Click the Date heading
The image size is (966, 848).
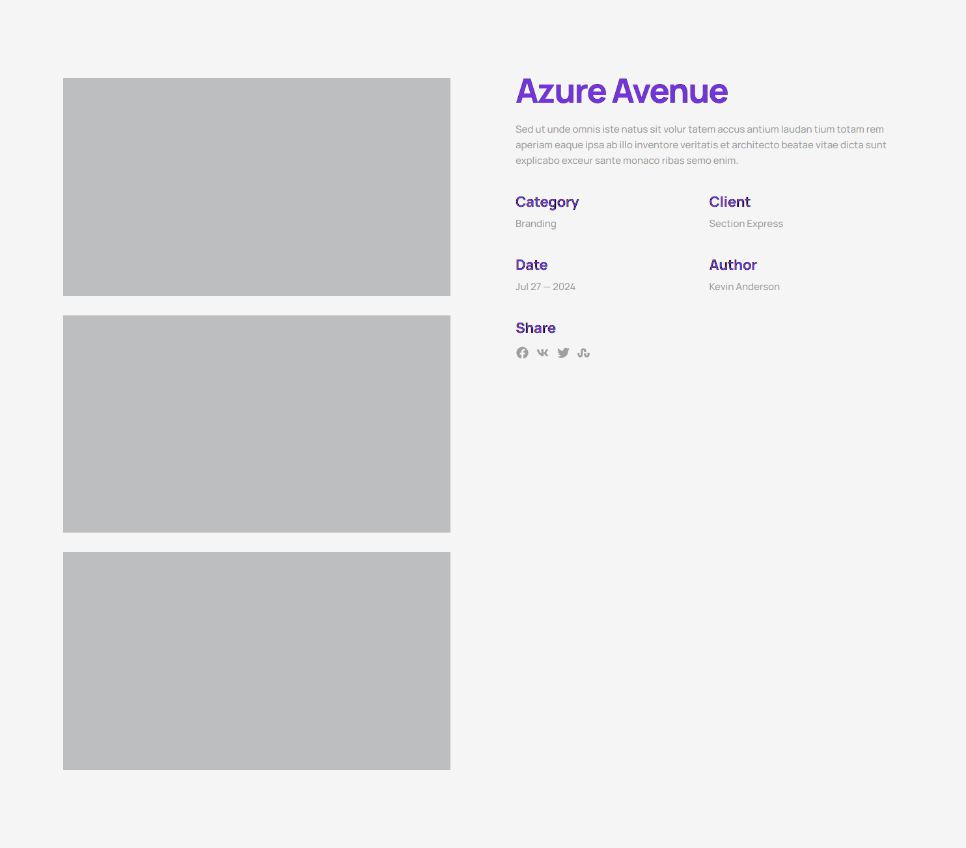pos(531,265)
